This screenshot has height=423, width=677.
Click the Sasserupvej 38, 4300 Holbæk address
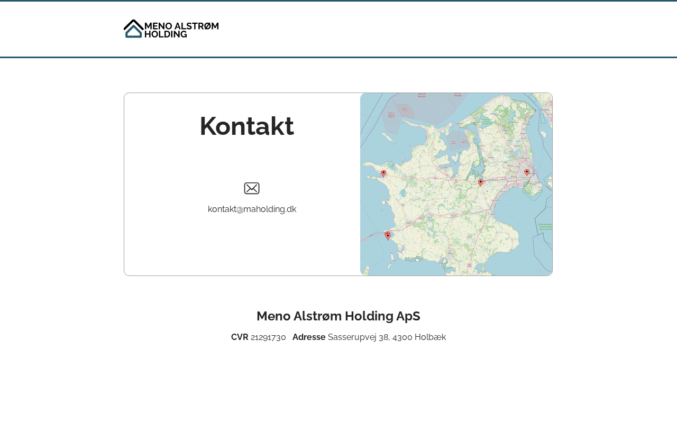coord(387,337)
